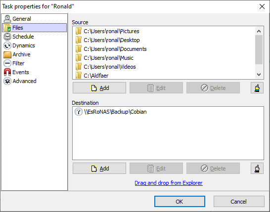Go to the Archive settings
This screenshot has height=212, width=270.
point(17,54)
